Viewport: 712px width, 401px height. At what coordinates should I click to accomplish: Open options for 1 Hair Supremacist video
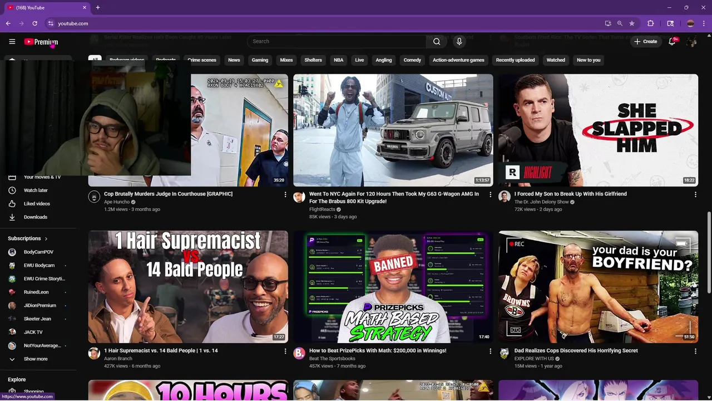285,351
